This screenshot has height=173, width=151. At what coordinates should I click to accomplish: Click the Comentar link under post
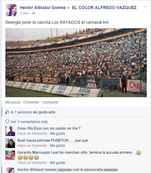click(x=31, y=102)
